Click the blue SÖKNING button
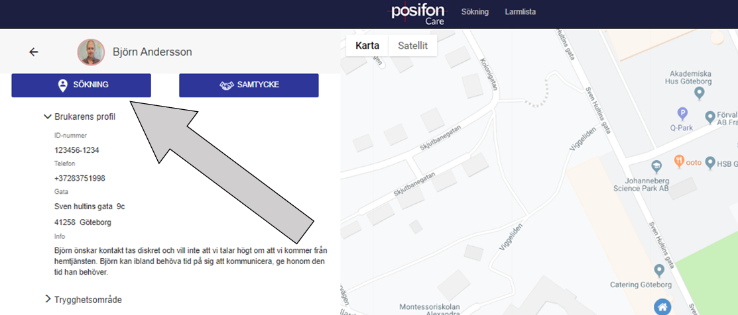The image size is (738, 315). click(x=81, y=85)
